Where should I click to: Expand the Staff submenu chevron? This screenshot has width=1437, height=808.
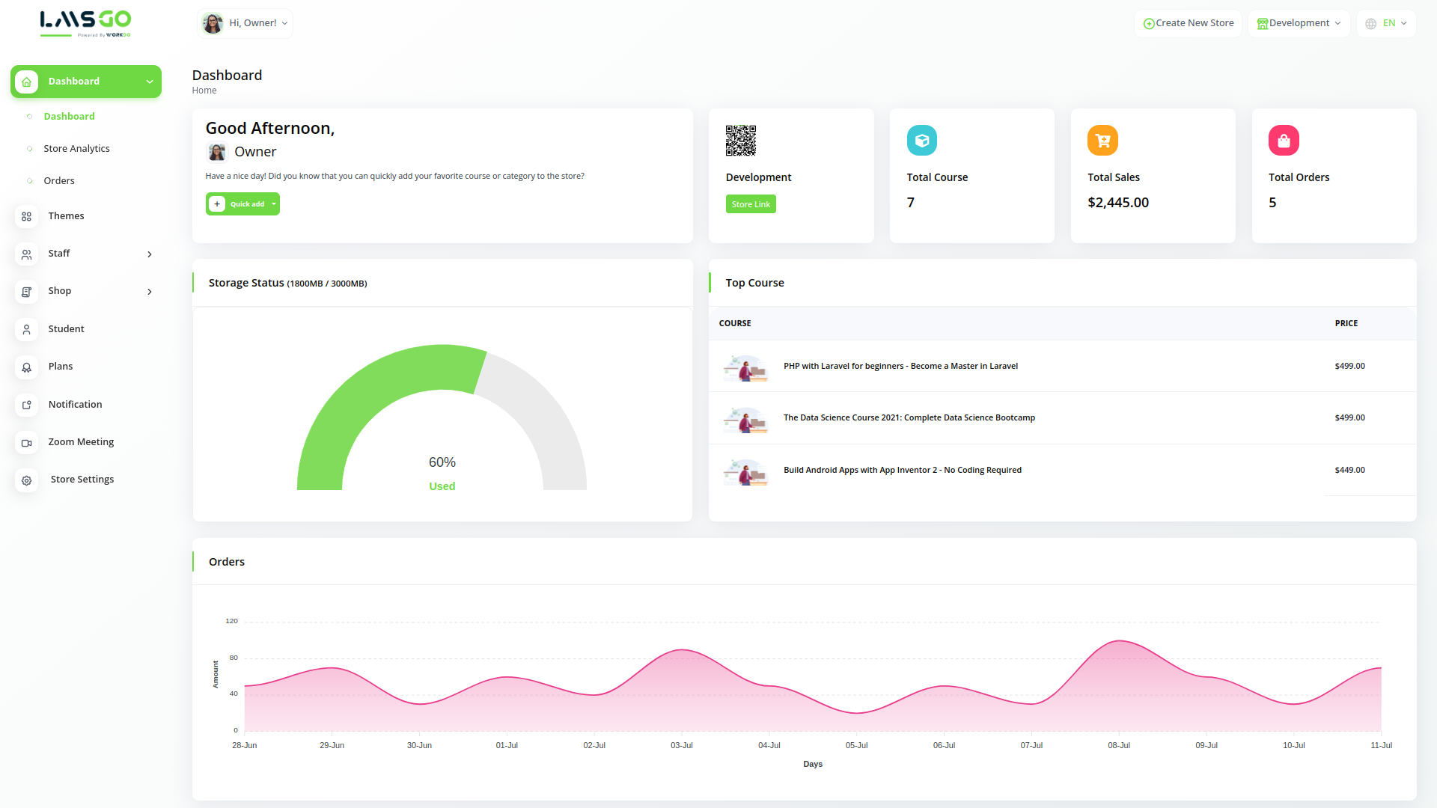(x=150, y=254)
